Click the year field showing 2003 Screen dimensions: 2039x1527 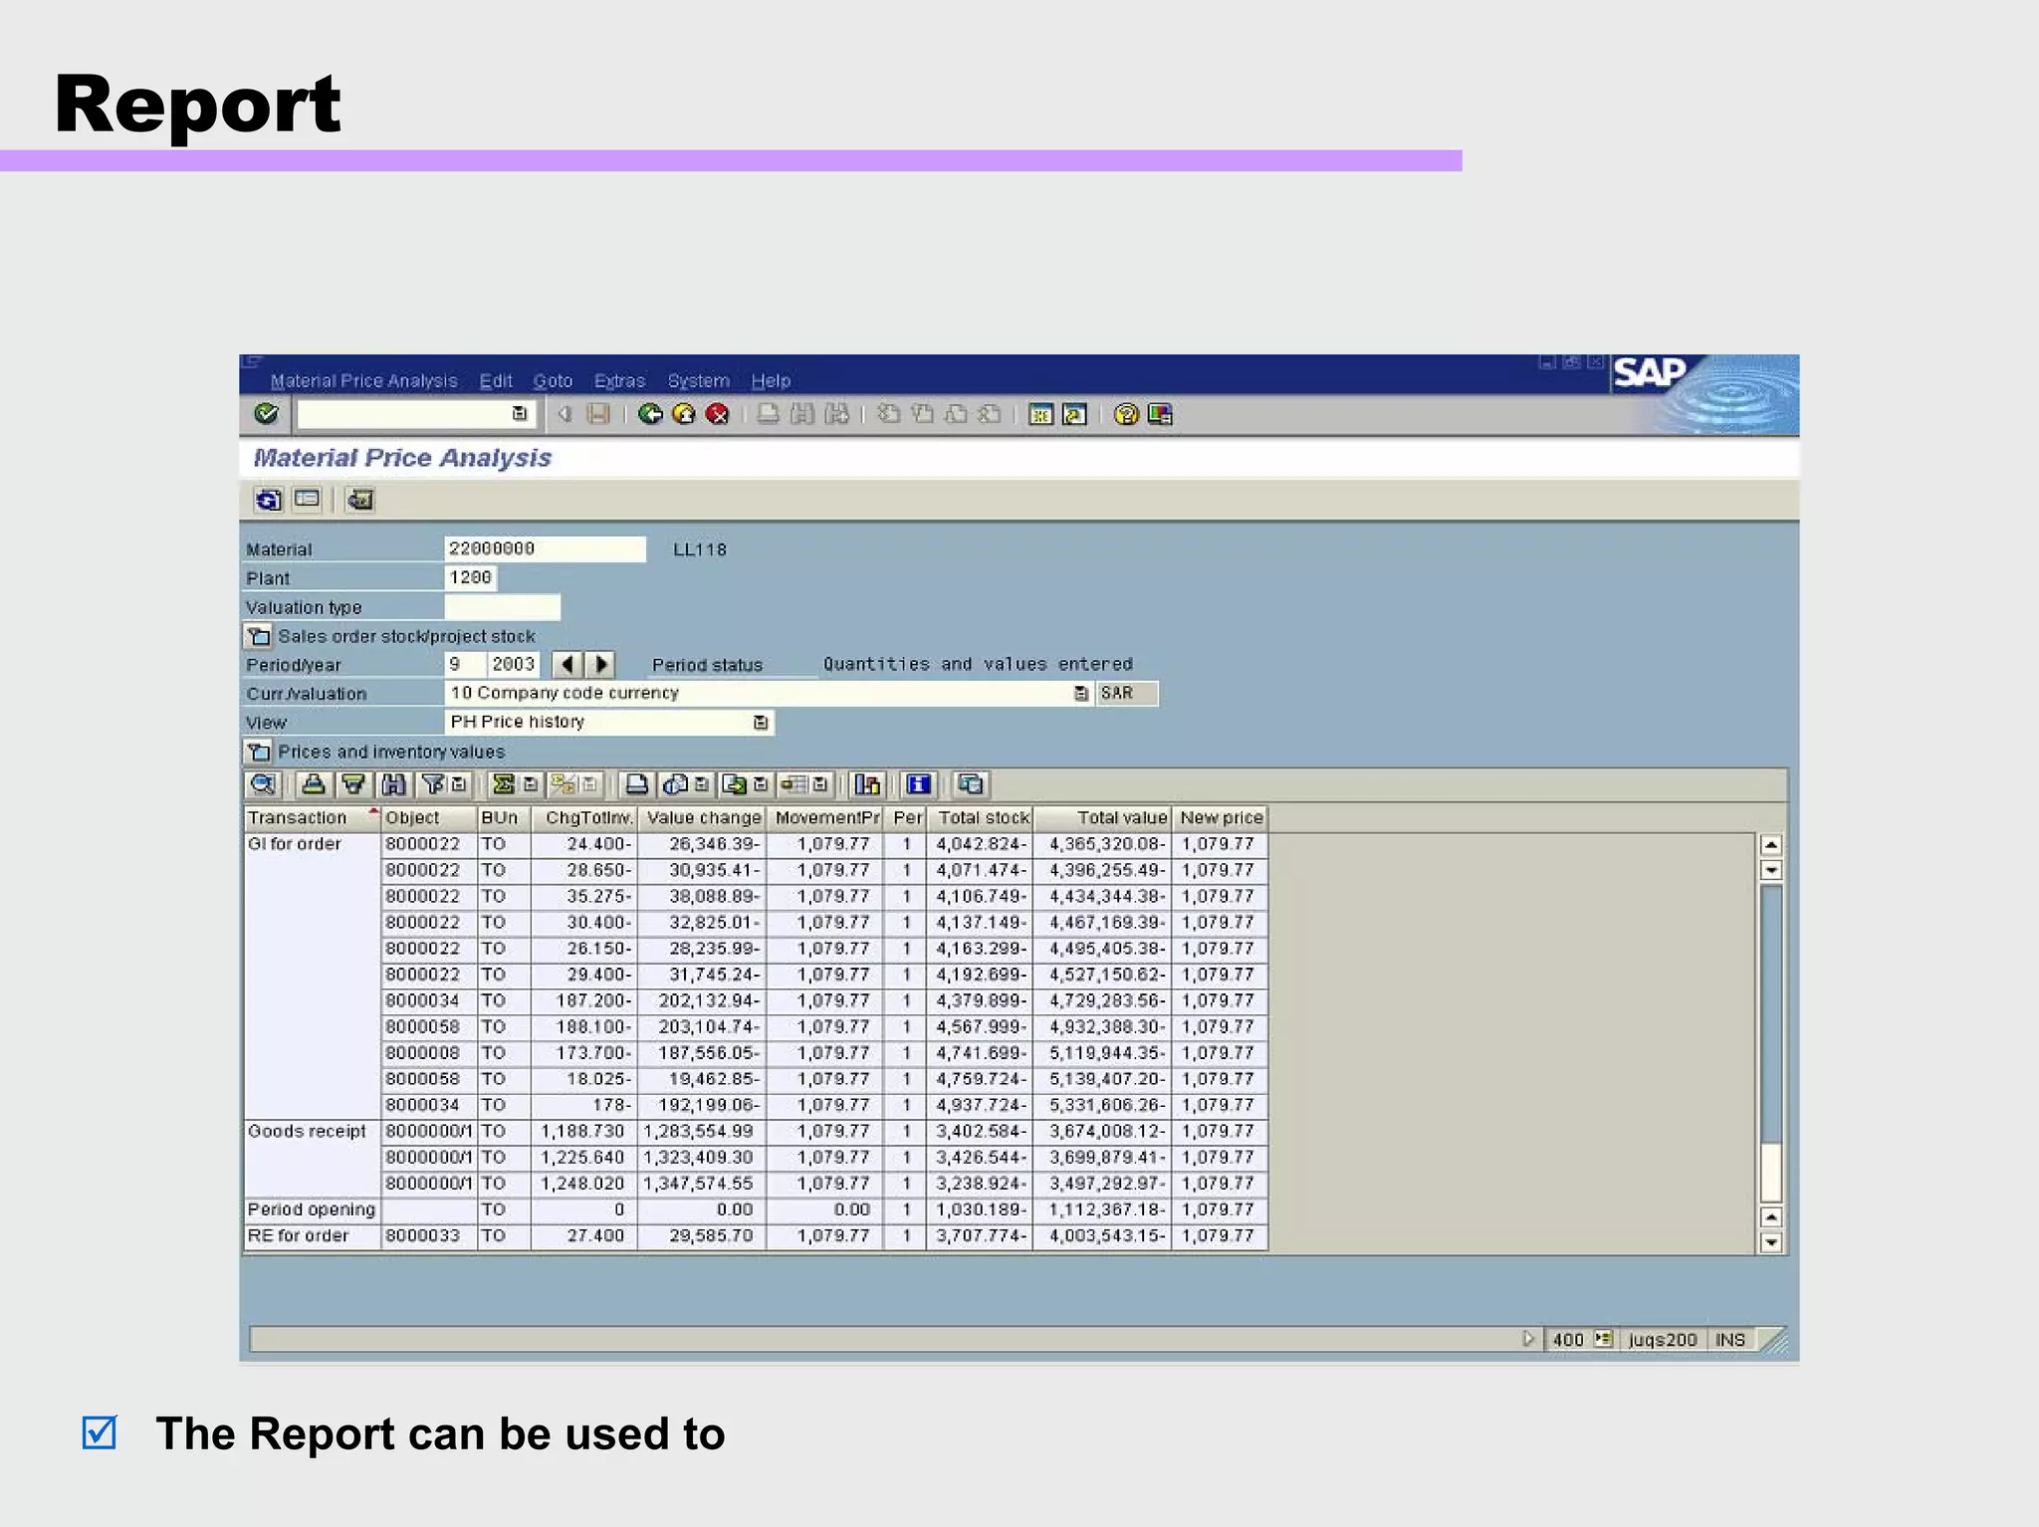(514, 664)
